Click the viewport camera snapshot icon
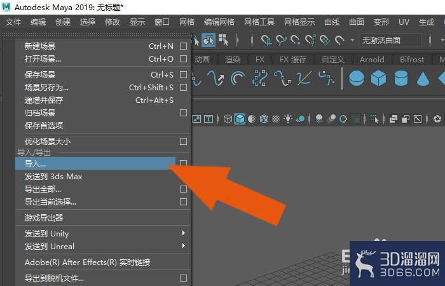Image resolution: width=445 pixels, height=286 pixels. click(x=437, y=119)
